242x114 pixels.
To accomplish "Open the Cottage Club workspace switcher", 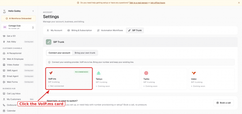I will pyautogui.click(x=18, y=27).
